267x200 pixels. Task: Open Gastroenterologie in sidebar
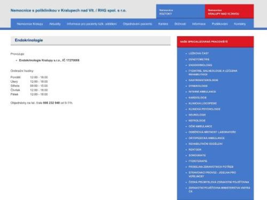(203, 80)
